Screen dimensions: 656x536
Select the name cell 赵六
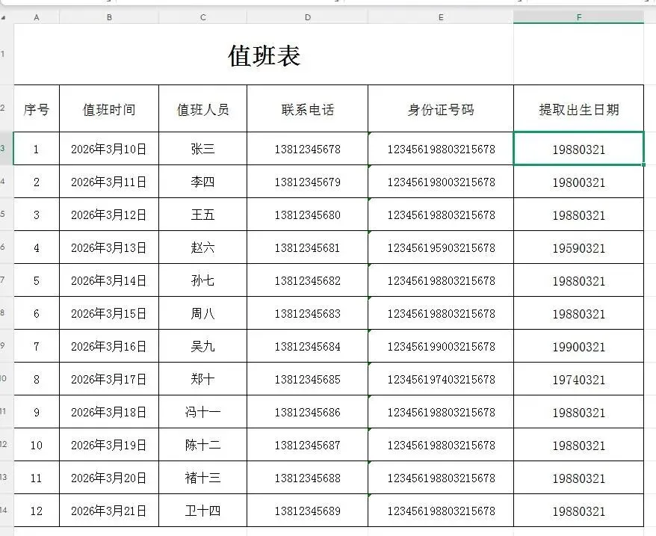coord(203,247)
